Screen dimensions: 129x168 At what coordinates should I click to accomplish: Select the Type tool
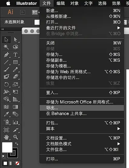click(x=15, y=55)
